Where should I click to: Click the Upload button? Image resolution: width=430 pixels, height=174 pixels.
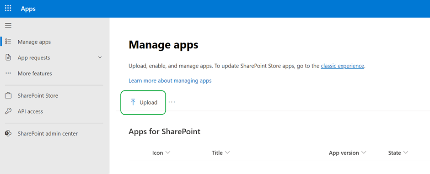[144, 103]
